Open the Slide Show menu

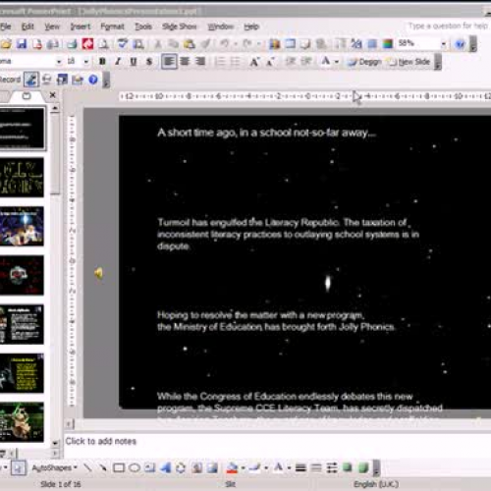click(x=180, y=27)
